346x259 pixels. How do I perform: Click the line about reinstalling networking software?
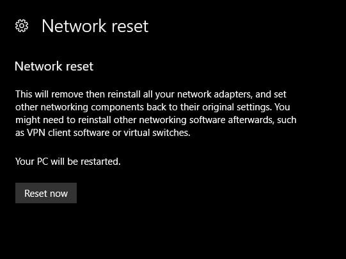[x=156, y=120]
